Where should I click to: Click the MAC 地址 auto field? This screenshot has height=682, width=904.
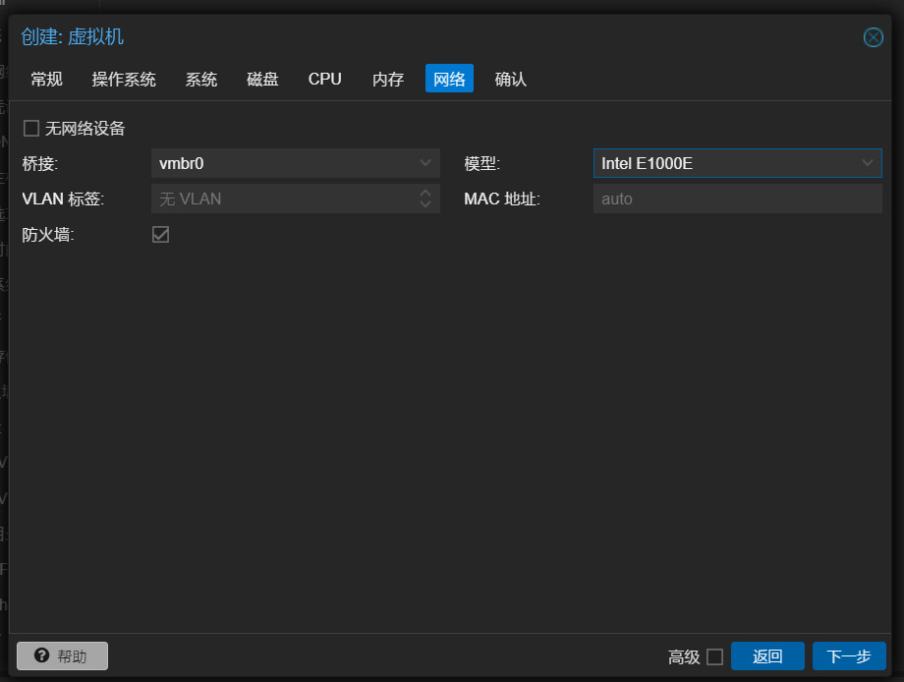point(737,199)
